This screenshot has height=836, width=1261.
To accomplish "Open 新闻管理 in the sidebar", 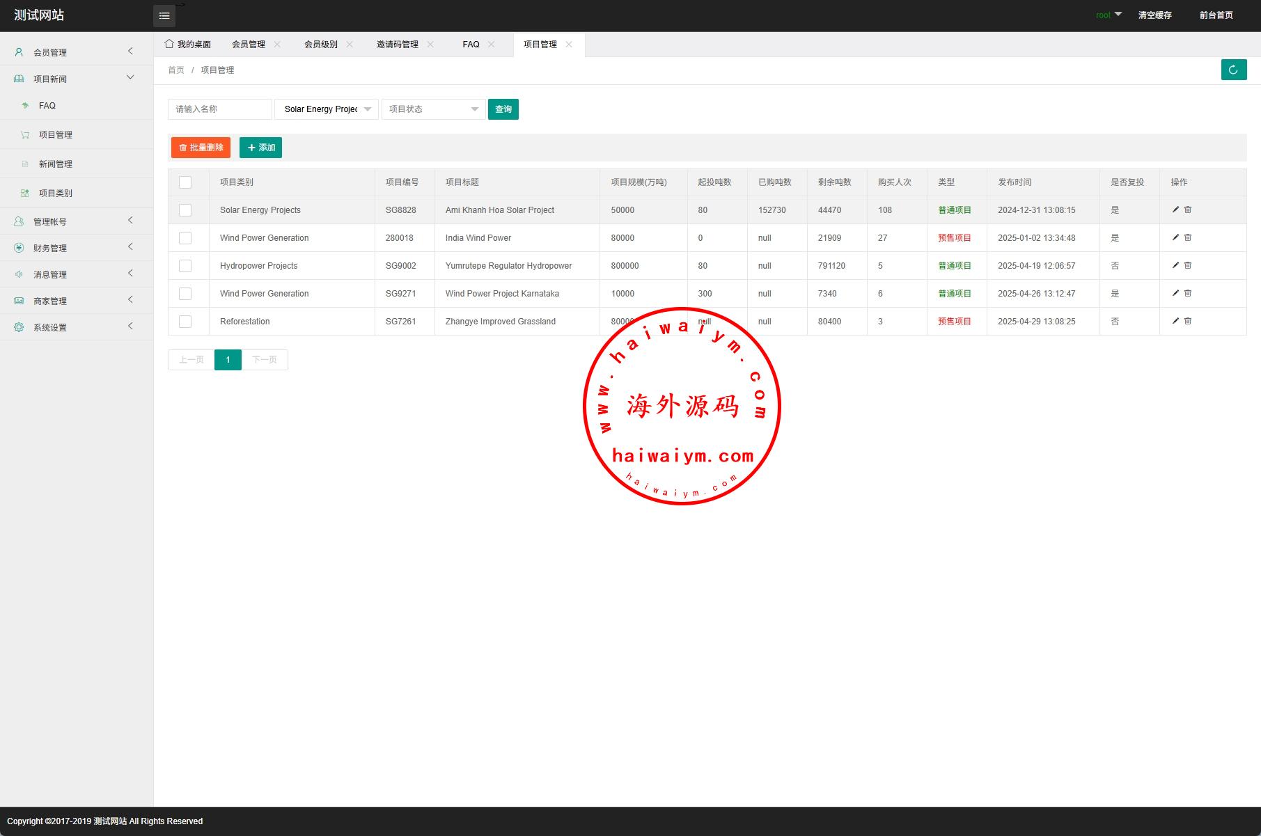I will tap(56, 164).
